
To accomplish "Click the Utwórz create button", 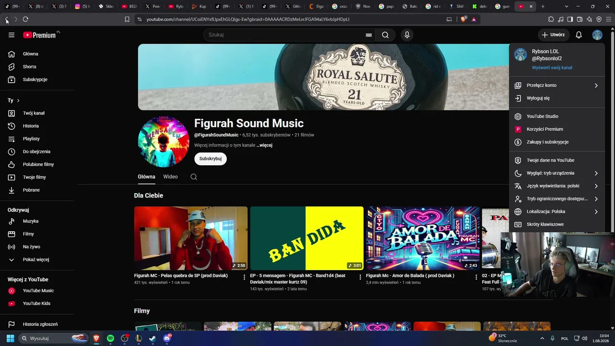I will click(553, 35).
